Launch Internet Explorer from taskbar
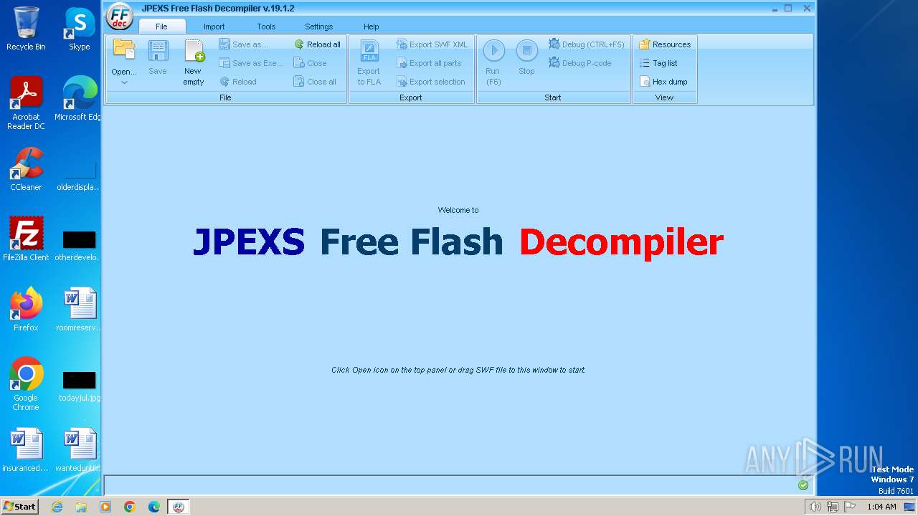The height and width of the screenshot is (516, 918). [x=57, y=507]
